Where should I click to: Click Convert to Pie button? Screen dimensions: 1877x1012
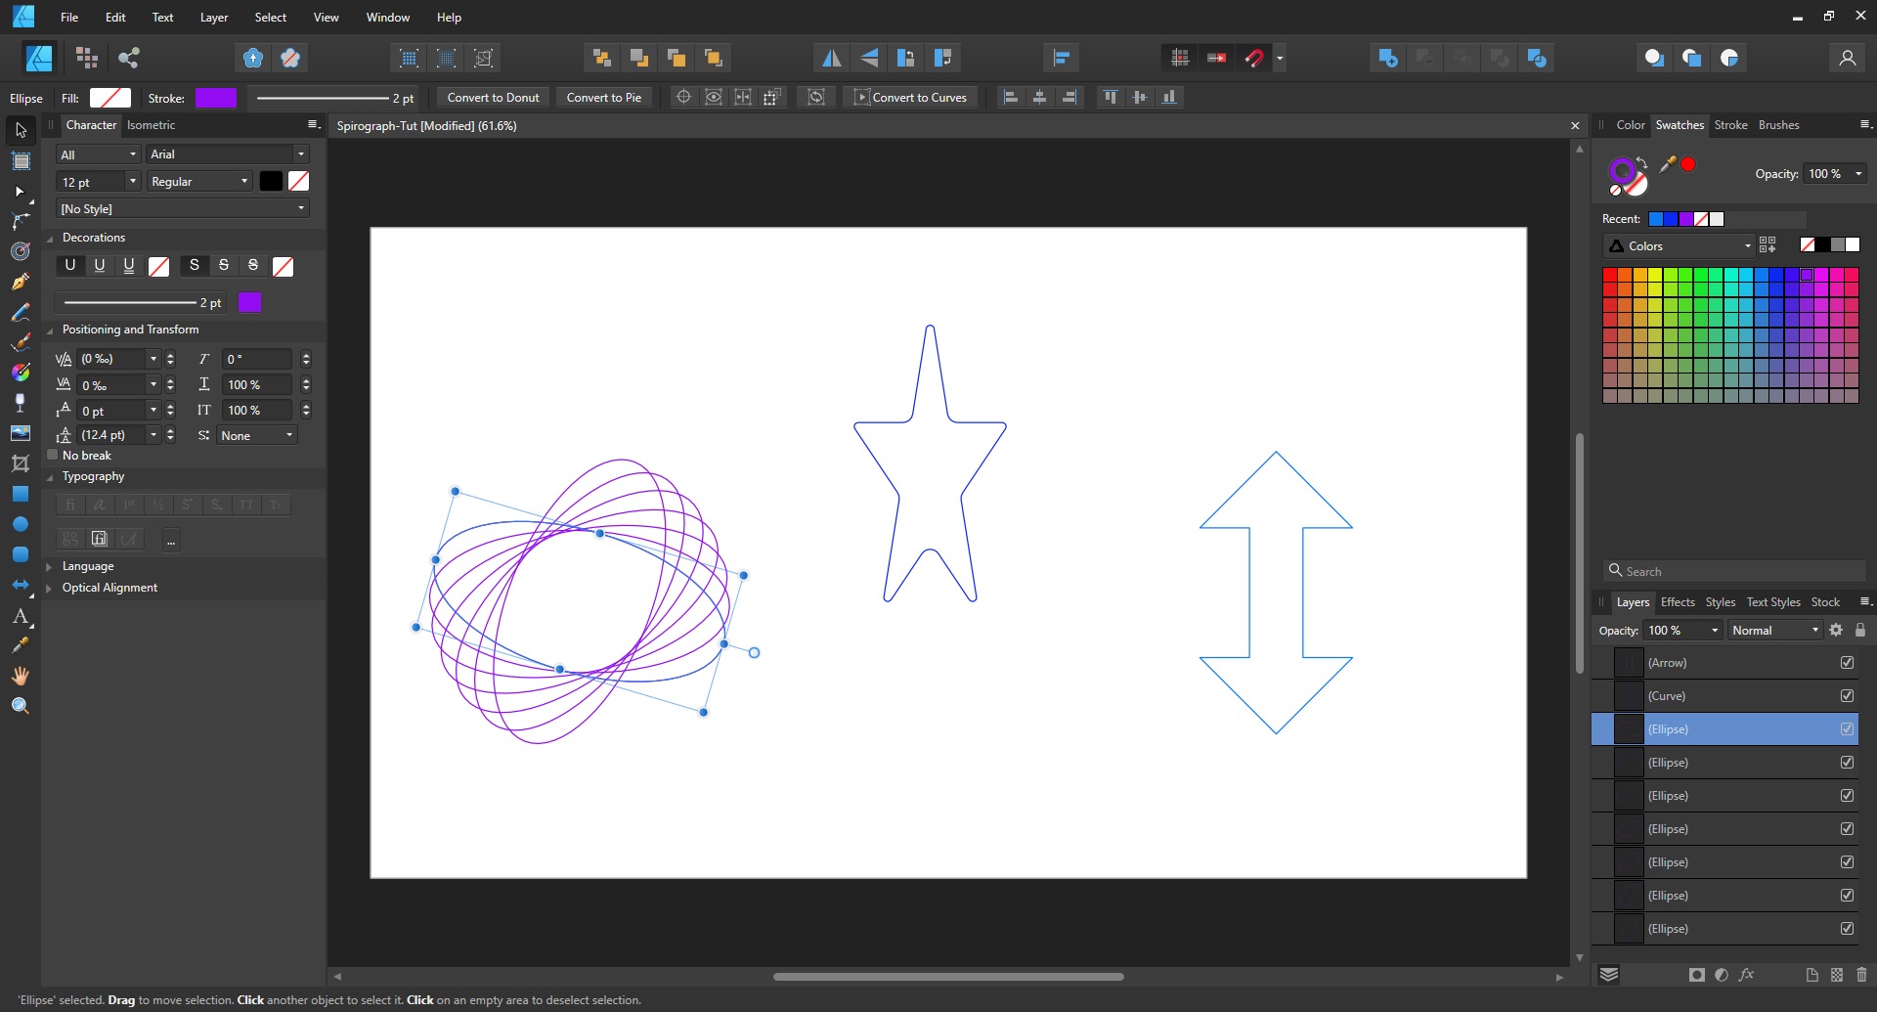(604, 97)
